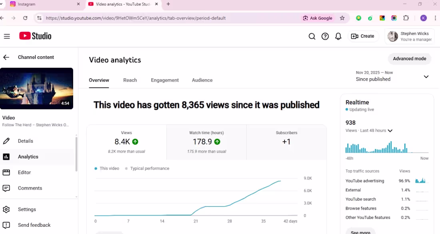Click the yellow-green circular extension icon

(358, 18)
